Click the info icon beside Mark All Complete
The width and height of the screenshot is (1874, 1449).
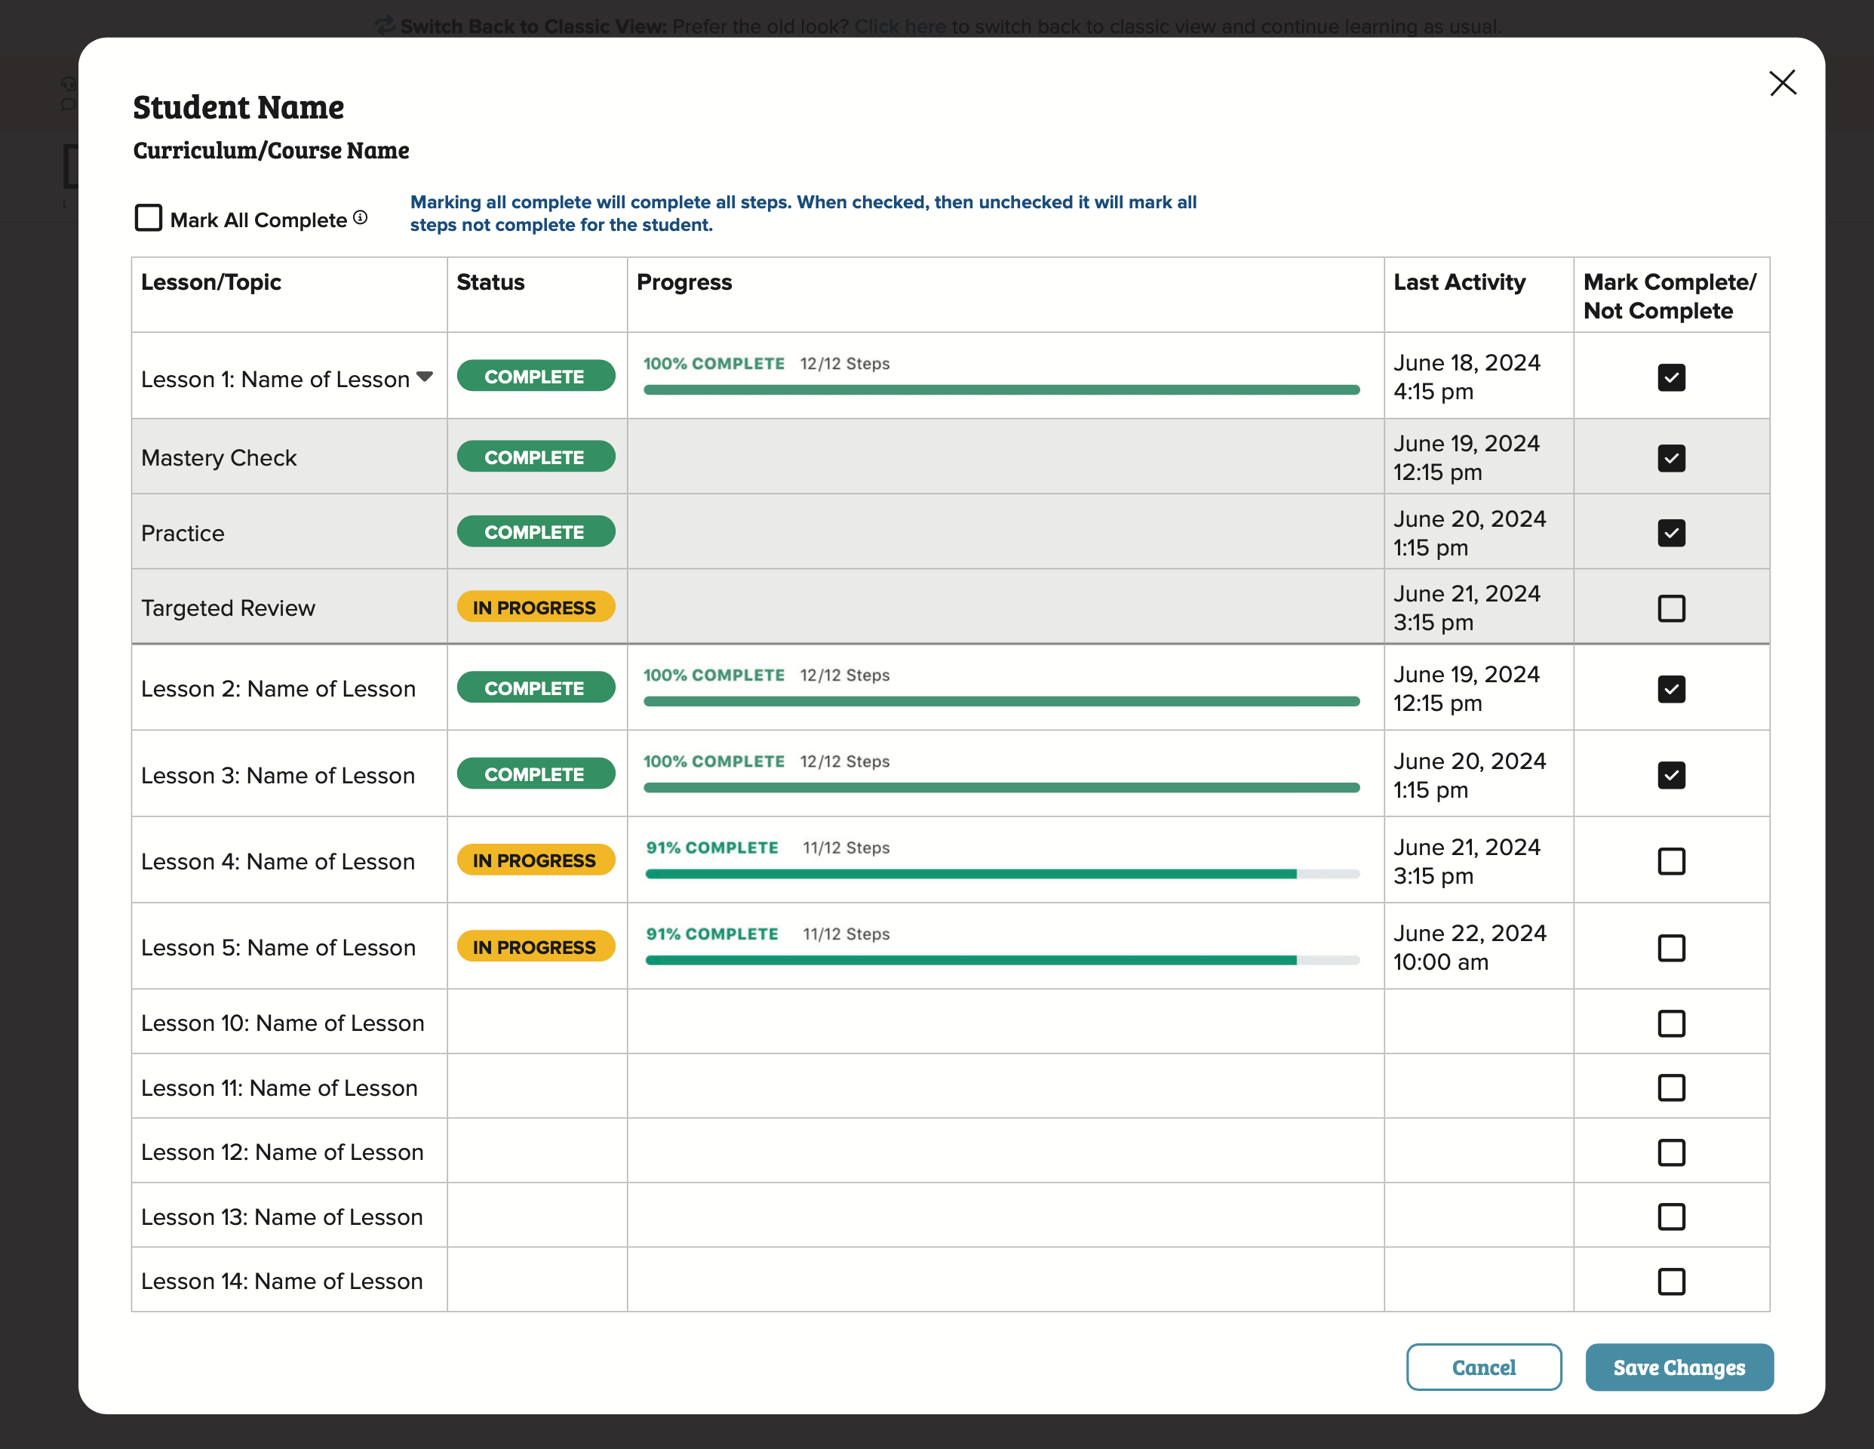[x=361, y=218]
